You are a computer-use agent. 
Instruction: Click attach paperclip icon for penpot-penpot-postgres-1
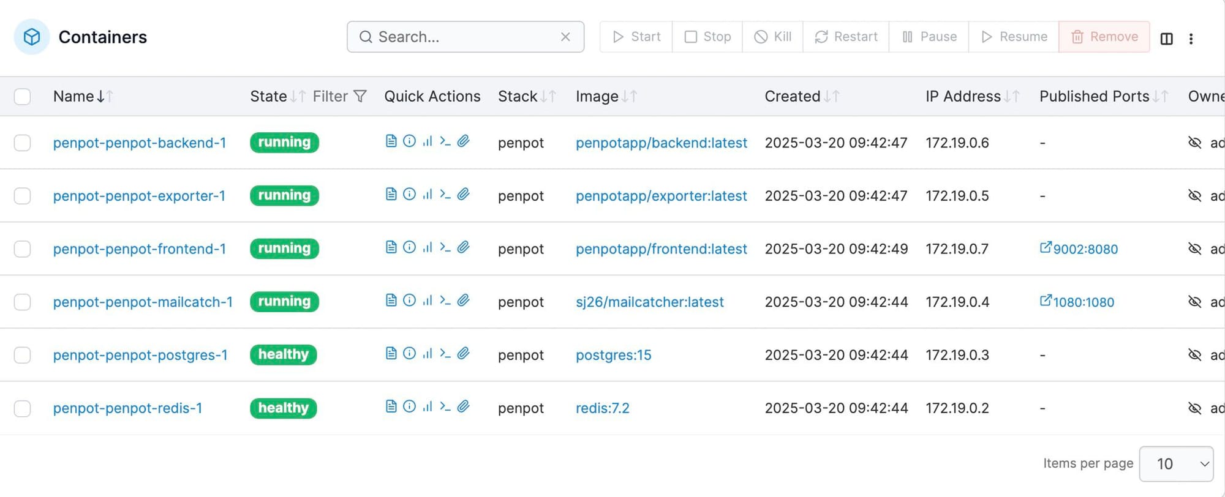tap(464, 353)
